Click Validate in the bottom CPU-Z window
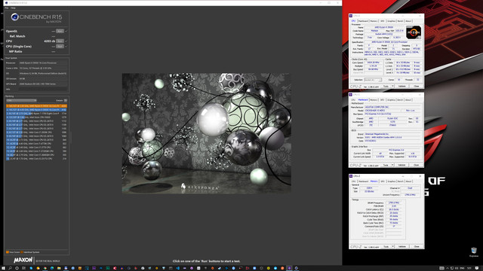Viewport: 483px width, 271px height. (401, 246)
